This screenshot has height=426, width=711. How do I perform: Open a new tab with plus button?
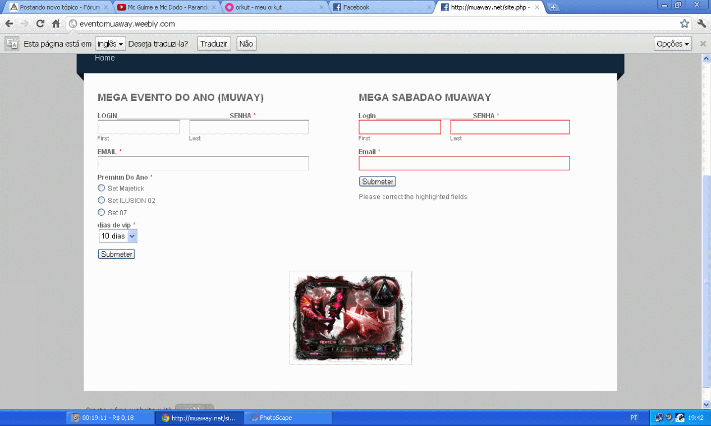553,7
